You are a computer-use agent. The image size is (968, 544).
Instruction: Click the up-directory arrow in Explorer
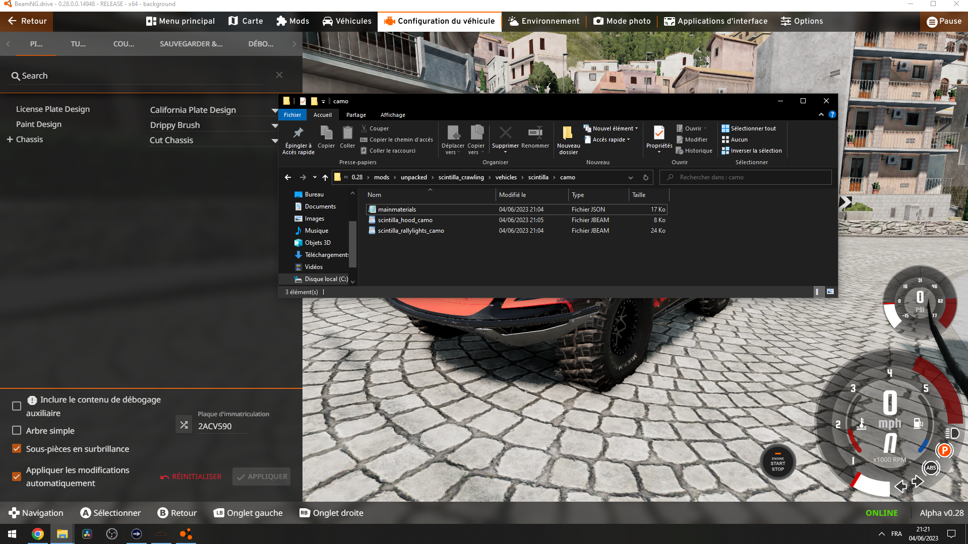click(x=325, y=177)
